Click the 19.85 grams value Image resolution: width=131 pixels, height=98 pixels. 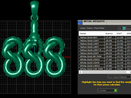109,56
